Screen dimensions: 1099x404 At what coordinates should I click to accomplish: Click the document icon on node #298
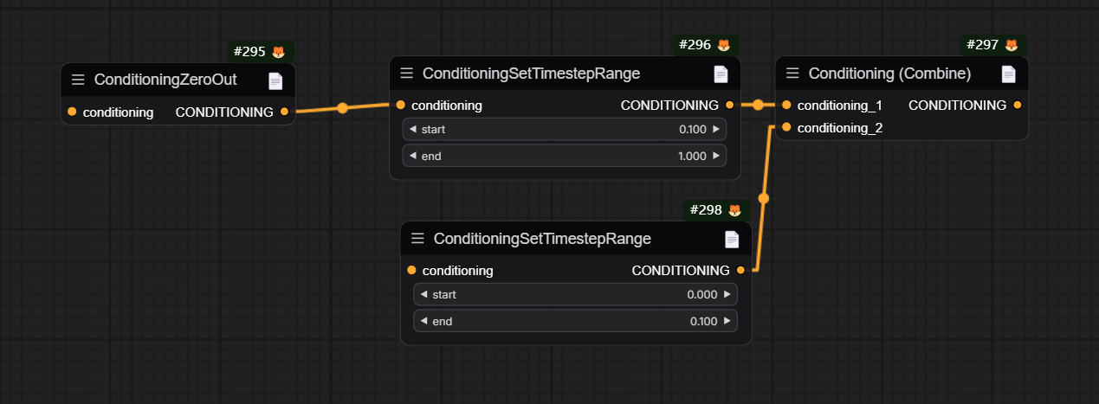[x=732, y=239]
